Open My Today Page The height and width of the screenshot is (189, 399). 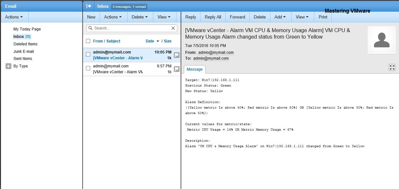[x=27, y=29]
